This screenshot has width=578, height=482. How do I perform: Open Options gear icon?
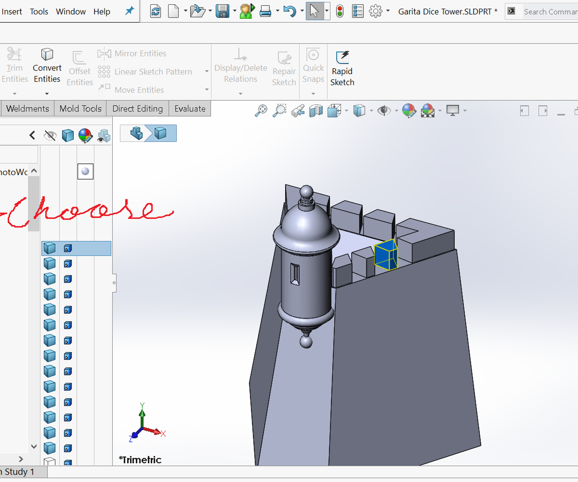375,12
